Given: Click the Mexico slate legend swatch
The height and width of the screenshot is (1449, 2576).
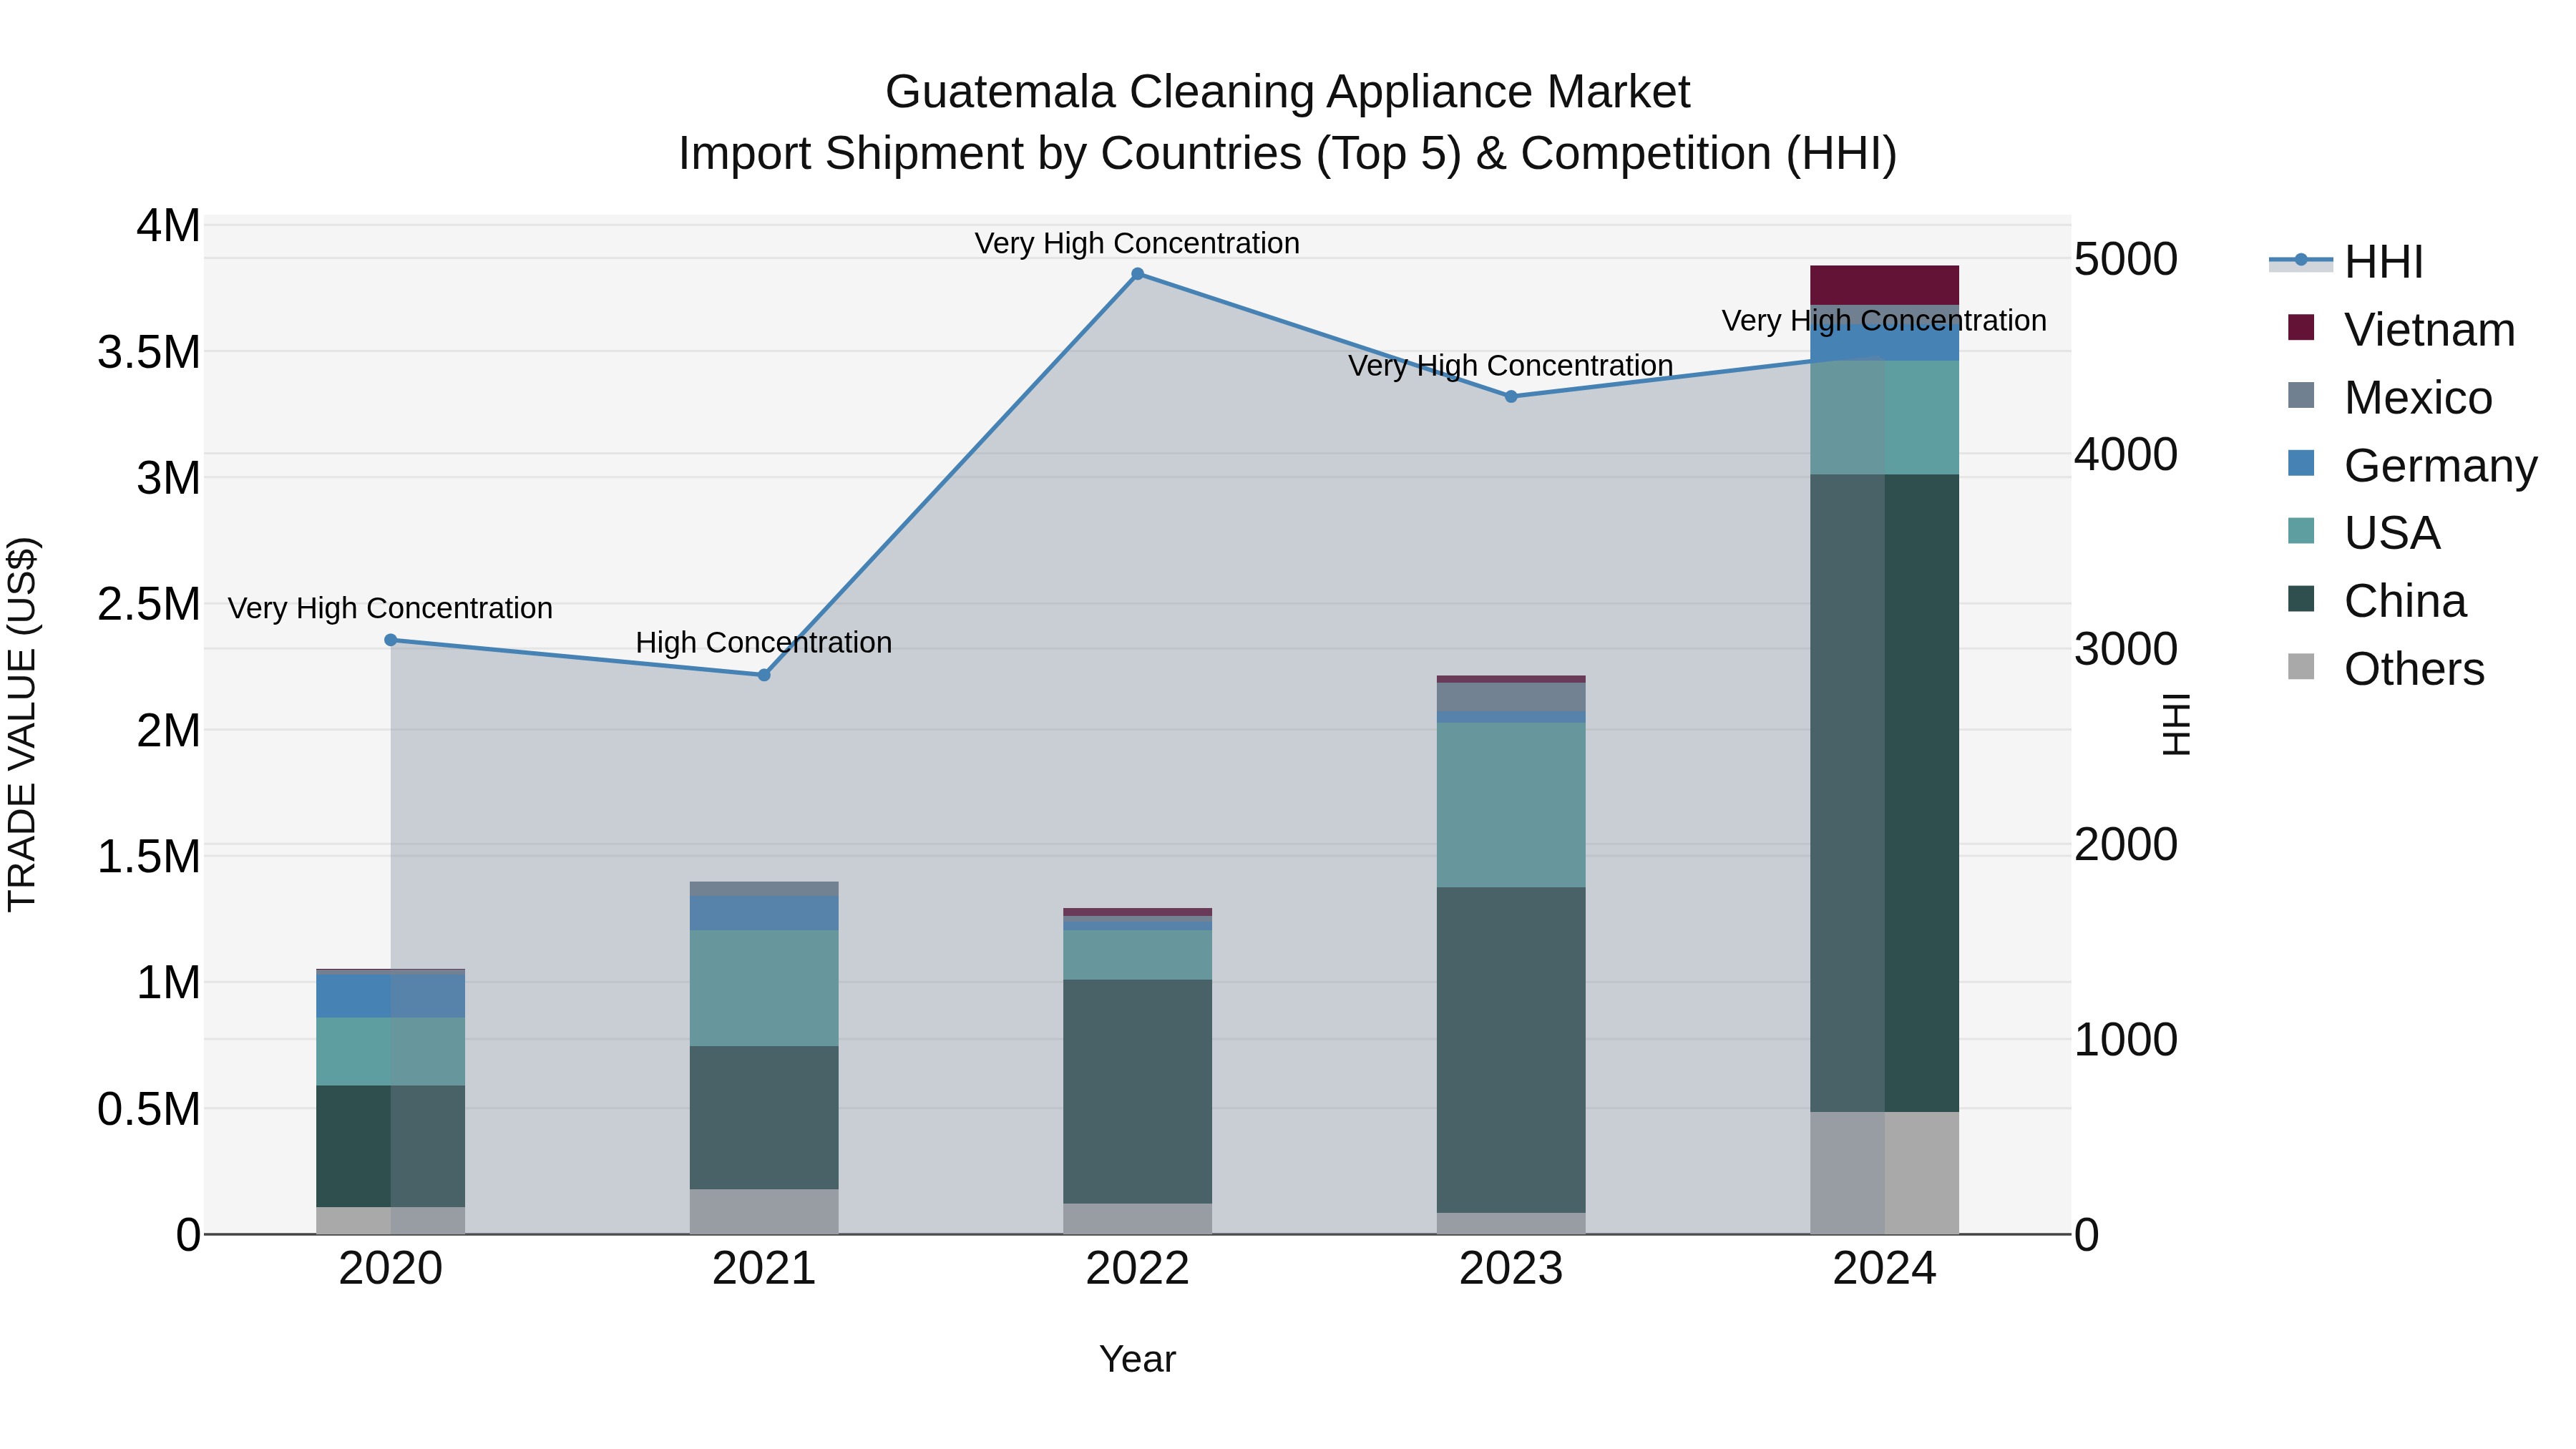Looking at the screenshot, I should (2301, 395).
